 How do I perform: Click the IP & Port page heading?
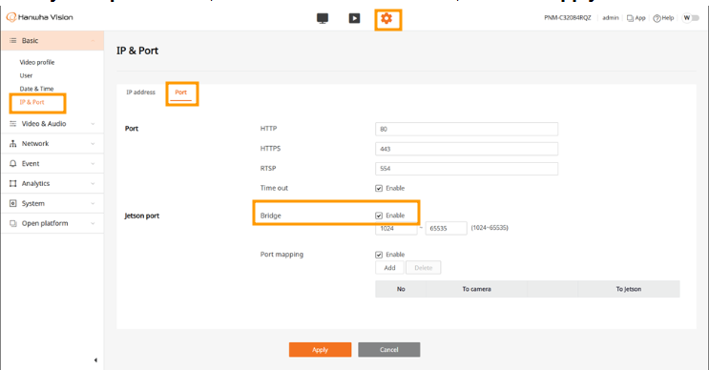pyautogui.click(x=137, y=51)
